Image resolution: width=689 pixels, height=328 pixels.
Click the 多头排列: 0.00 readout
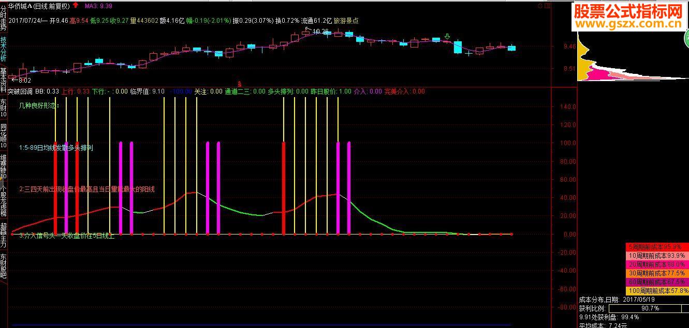[x=288, y=91]
